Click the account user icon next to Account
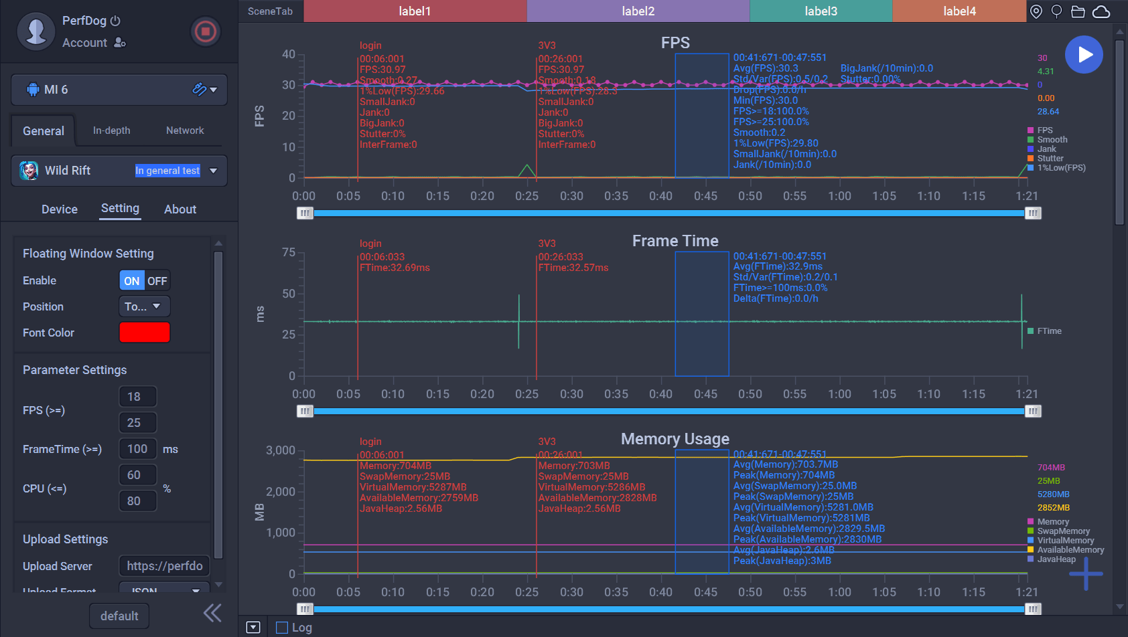The height and width of the screenshot is (637, 1128). point(120,43)
